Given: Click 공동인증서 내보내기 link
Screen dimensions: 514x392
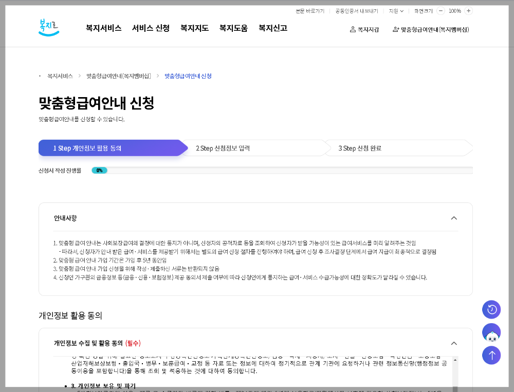Looking at the screenshot, I should click(356, 11).
